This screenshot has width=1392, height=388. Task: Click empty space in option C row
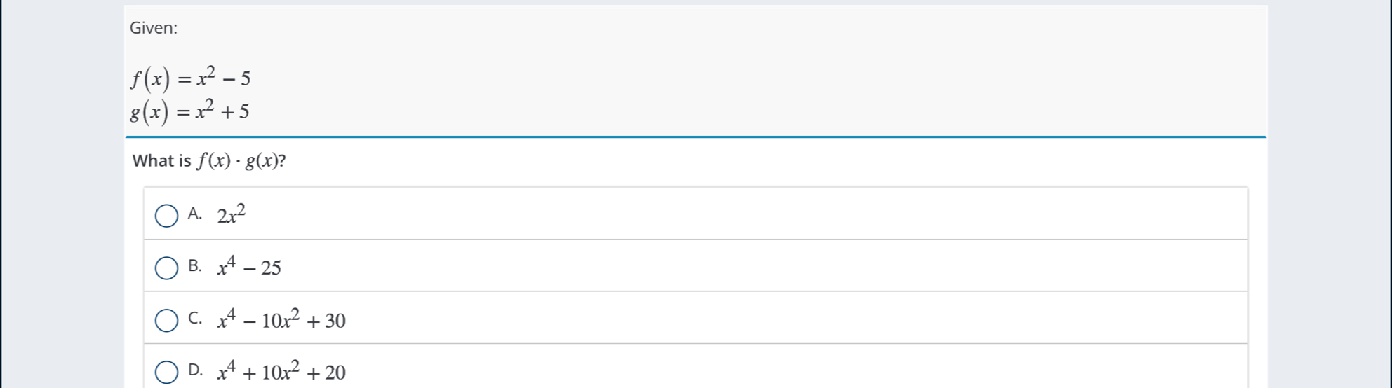(x=793, y=318)
